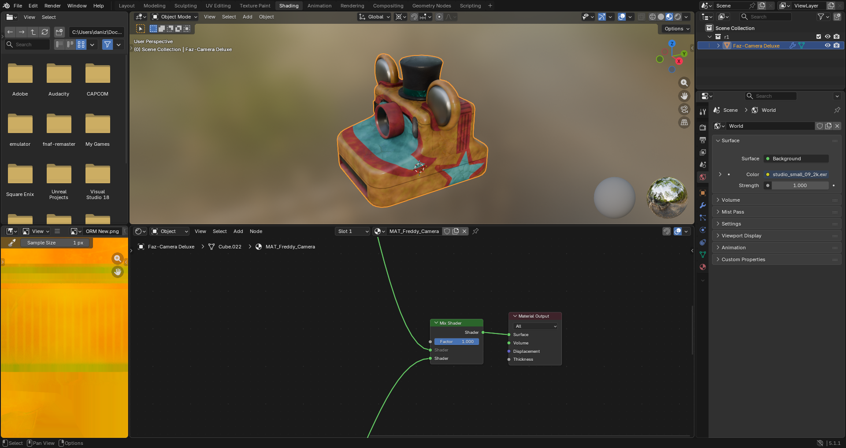Open the Material Output target 'All' dropdown
846x448 pixels.
tap(535, 326)
